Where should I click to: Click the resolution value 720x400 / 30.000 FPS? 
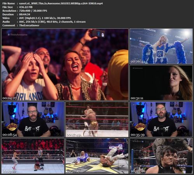point(33,11)
